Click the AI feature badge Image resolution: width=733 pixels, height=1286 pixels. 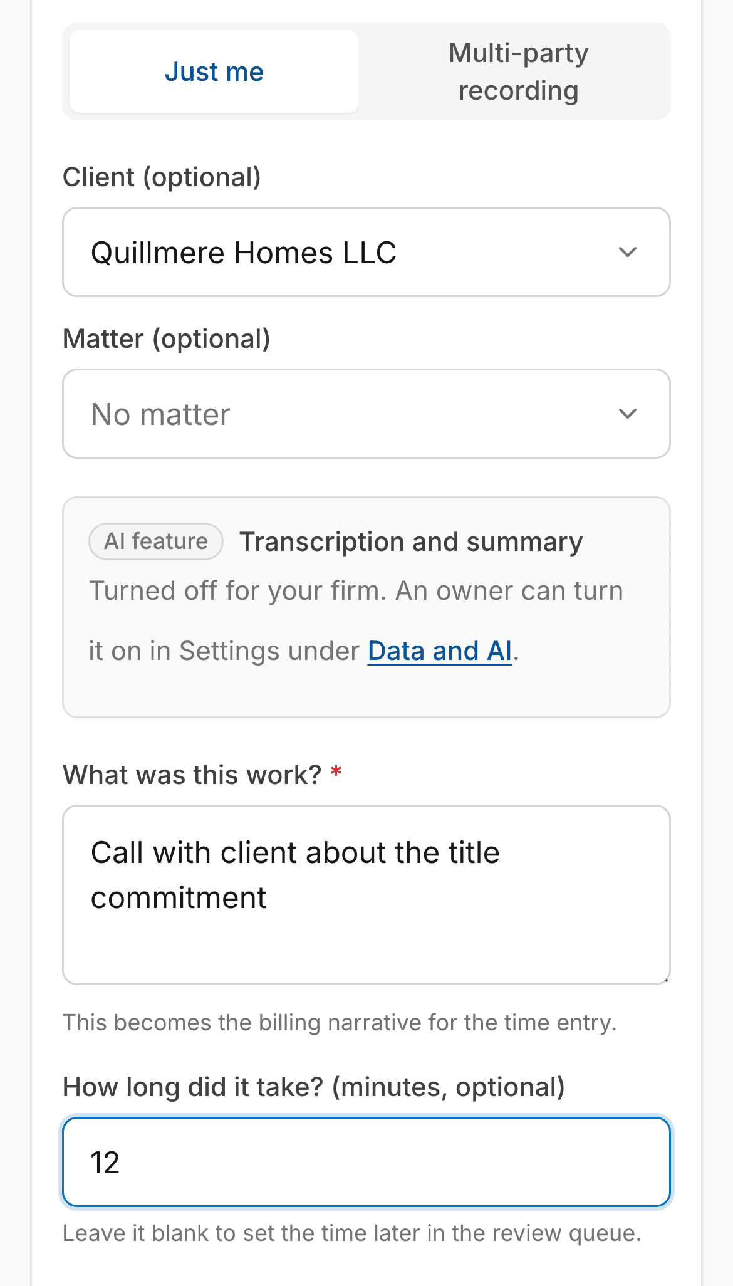click(x=156, y=541)
